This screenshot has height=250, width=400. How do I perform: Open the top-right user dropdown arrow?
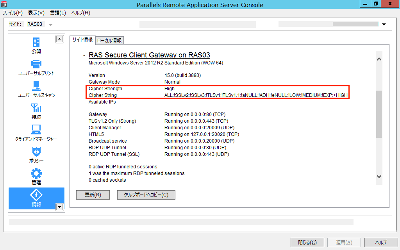coord(384,25)
